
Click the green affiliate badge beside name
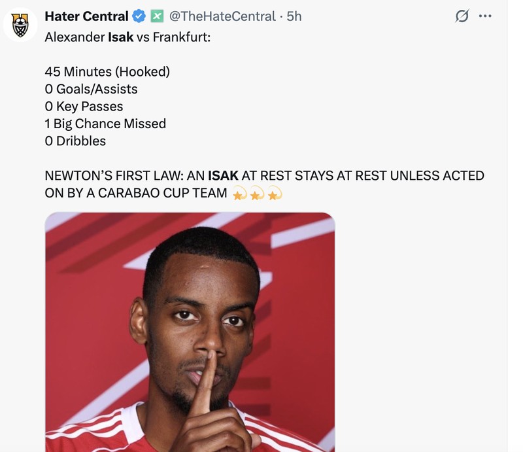pos(157,16)
